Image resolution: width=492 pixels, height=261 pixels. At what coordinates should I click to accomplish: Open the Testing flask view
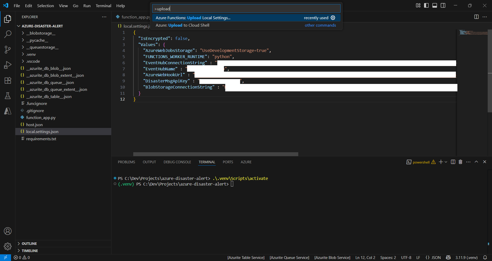tap(8, 96)
